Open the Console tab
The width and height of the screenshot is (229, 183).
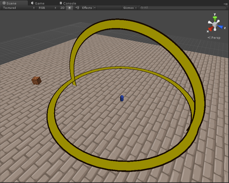68,3
